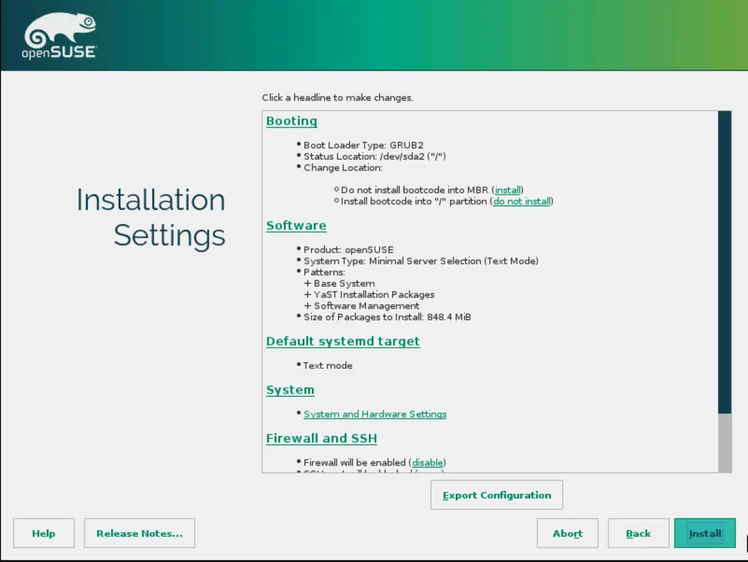
Task: Abort the installation
Action: pos(567,533)
